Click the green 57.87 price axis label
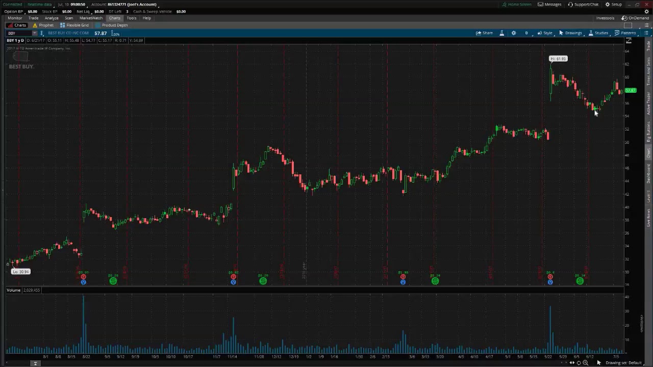 point(631,91)
